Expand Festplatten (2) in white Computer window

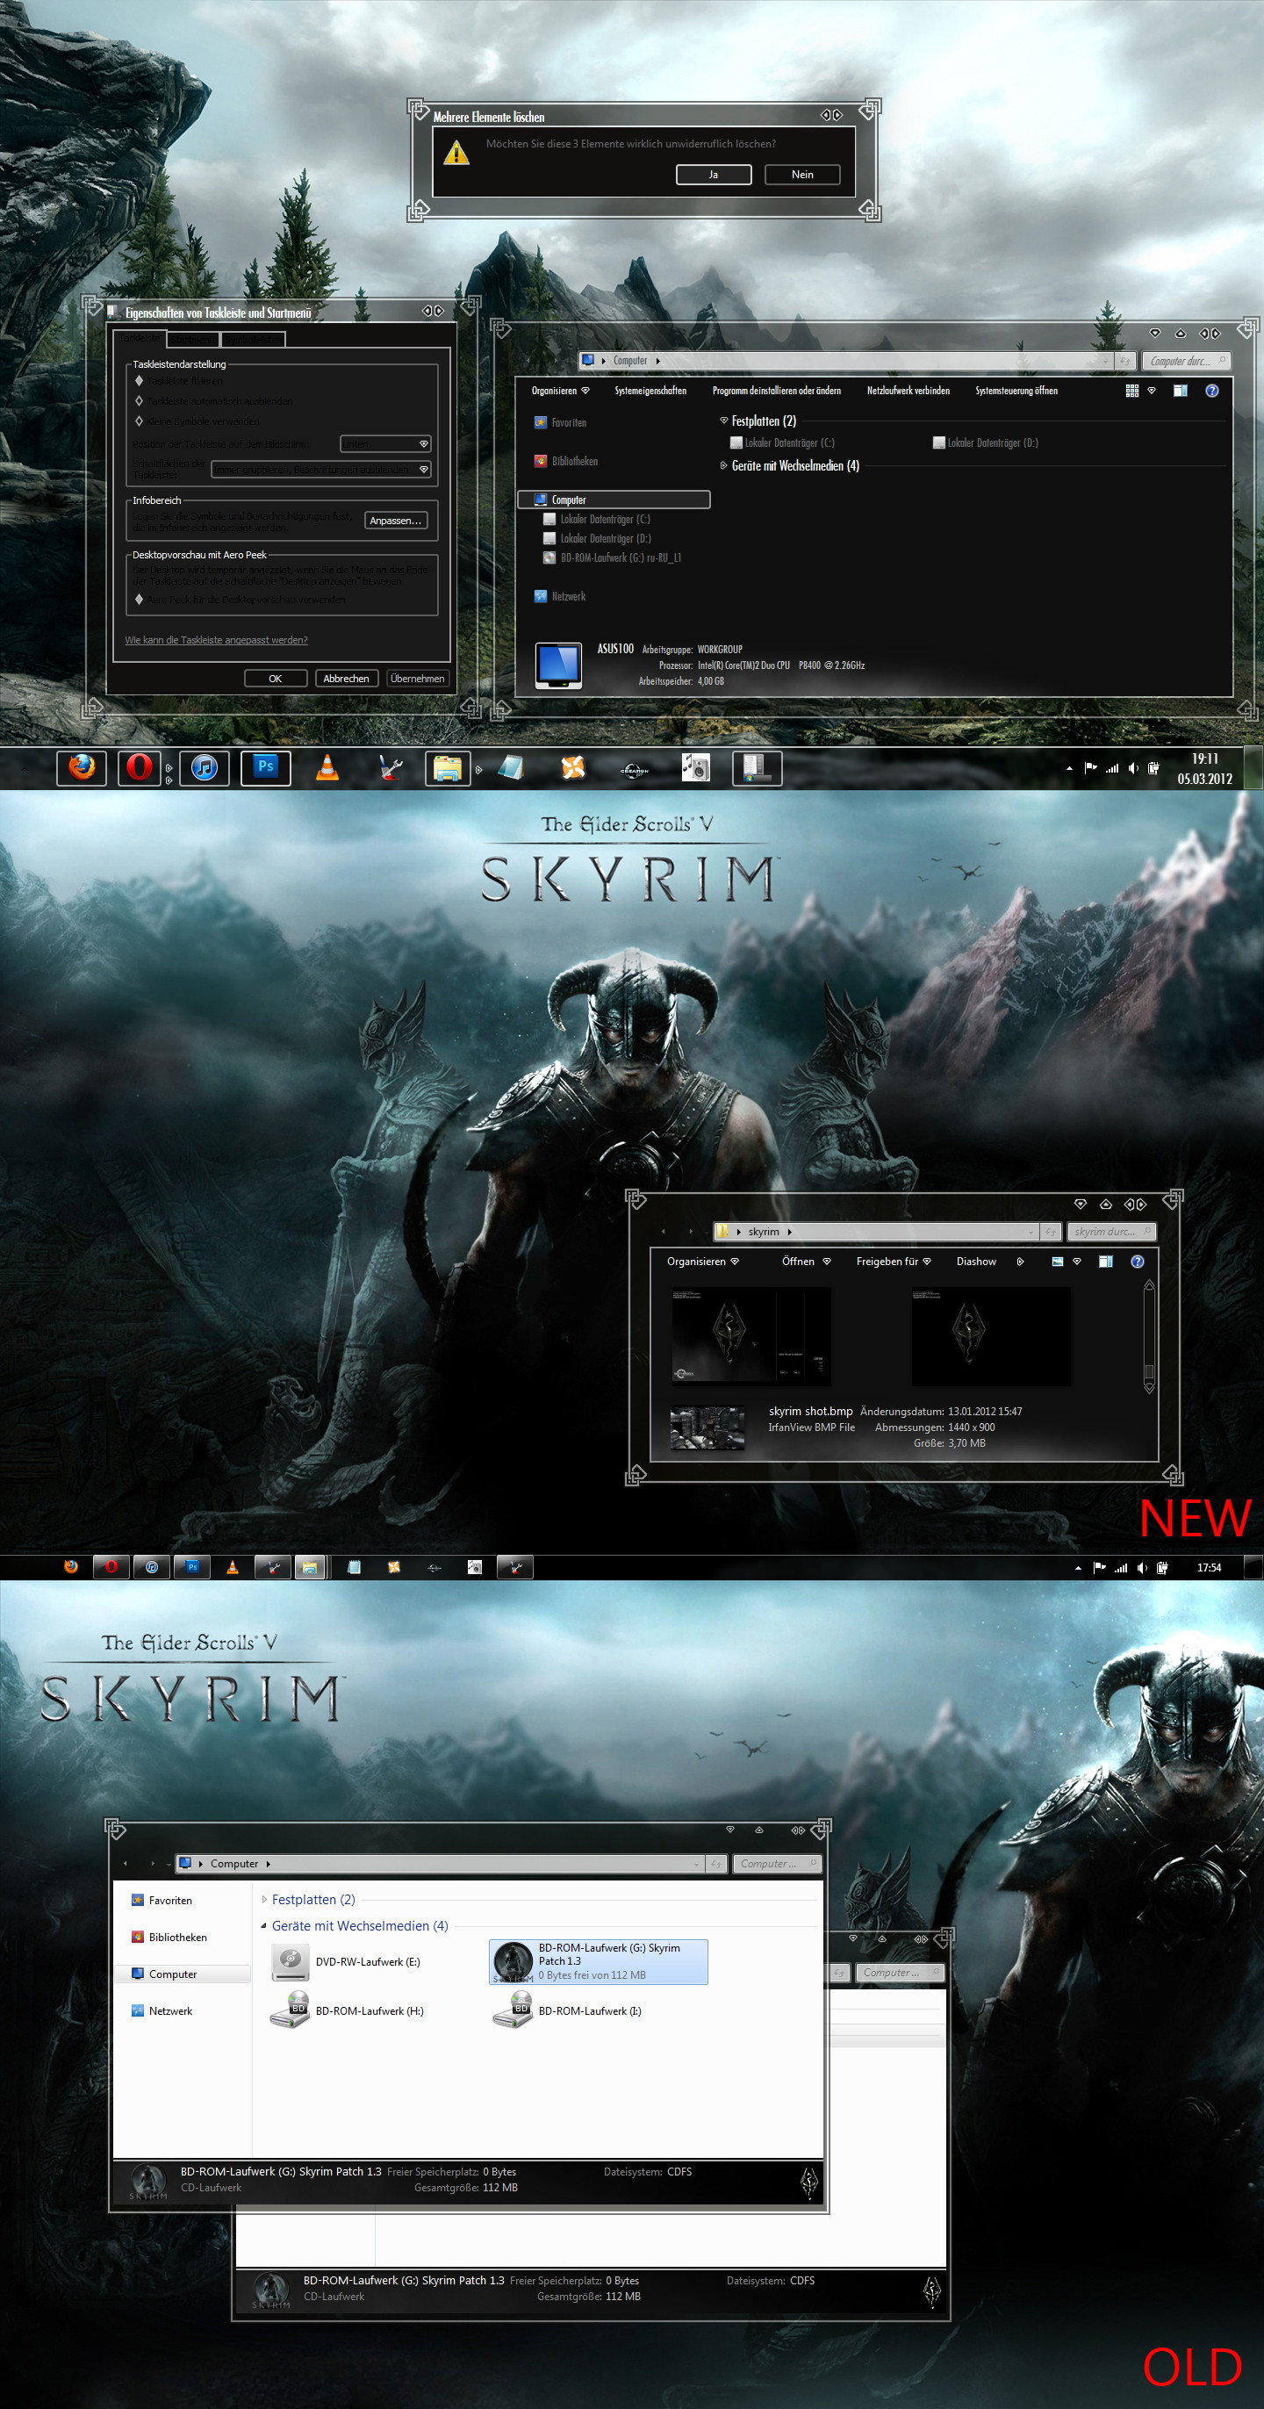tap(263, 1899)
